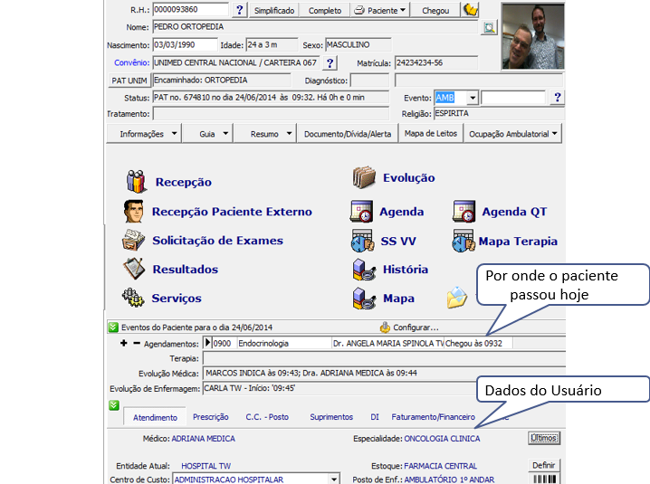Open the Mapa Terapia icon
Viewport: 650px width, 484px height.
[464, 241]
